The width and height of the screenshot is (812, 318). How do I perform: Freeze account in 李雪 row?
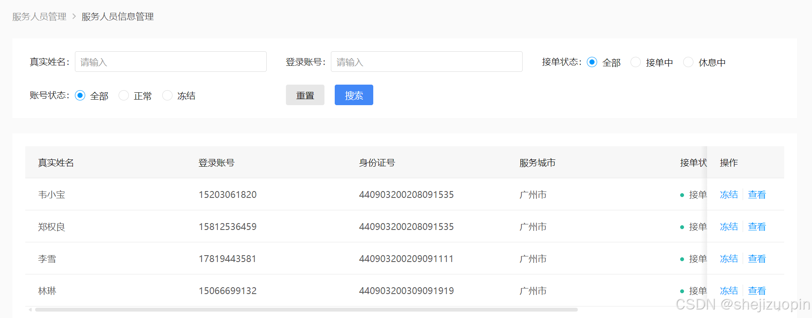click(729, 259)
